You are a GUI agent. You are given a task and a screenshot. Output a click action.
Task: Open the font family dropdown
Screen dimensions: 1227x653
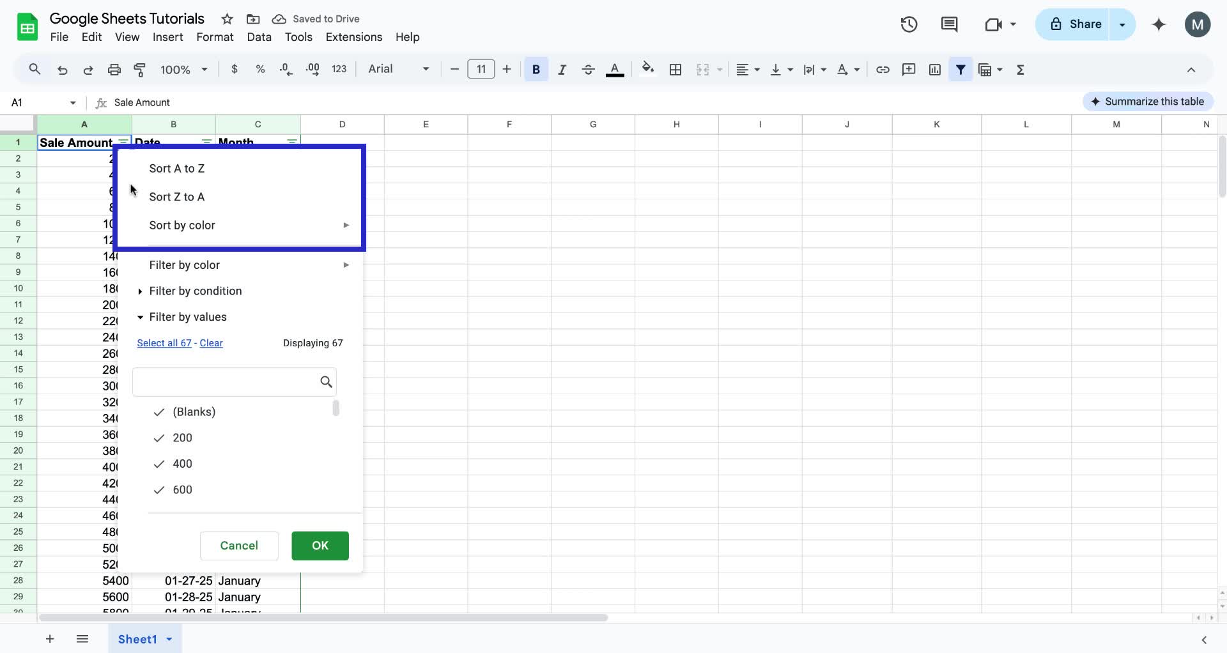pos(396,69)
